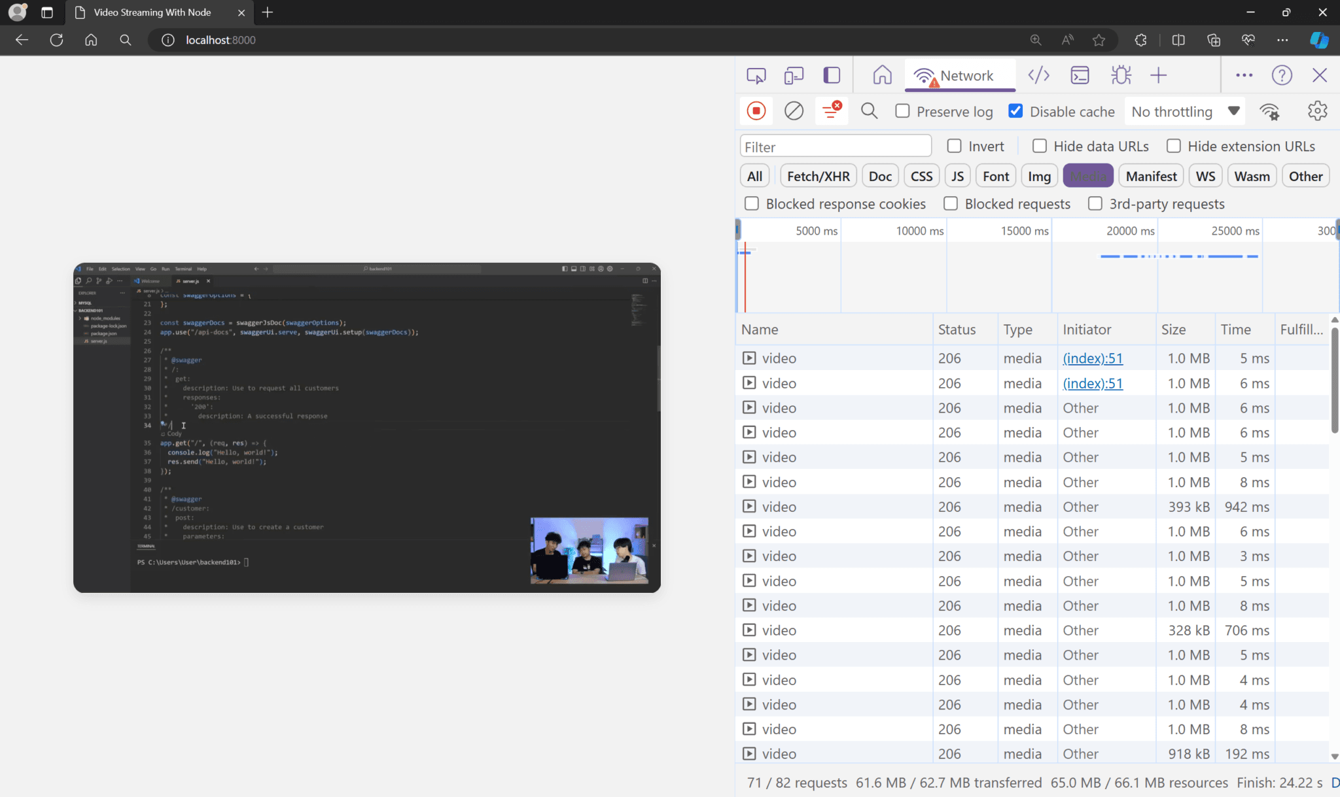Select the Inspect element tool
Screen dimensions: 1340x797
[x=755, y=75]
